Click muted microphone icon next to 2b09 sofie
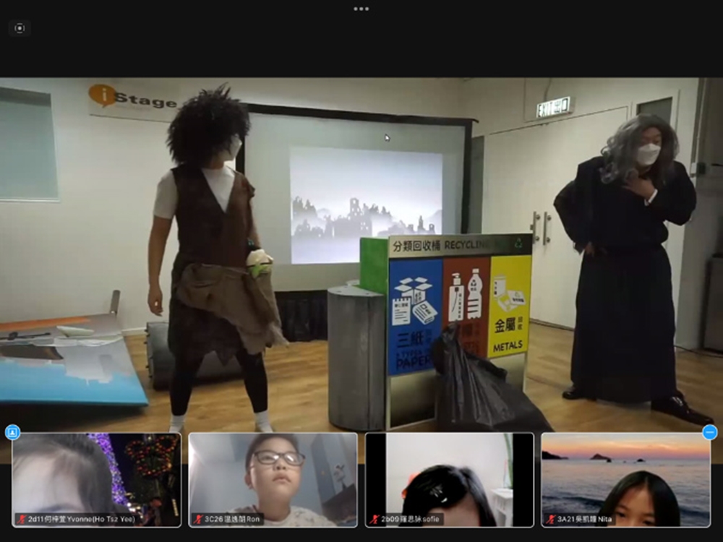The height and width of the screenshot is (542, 723). [375, 519]
